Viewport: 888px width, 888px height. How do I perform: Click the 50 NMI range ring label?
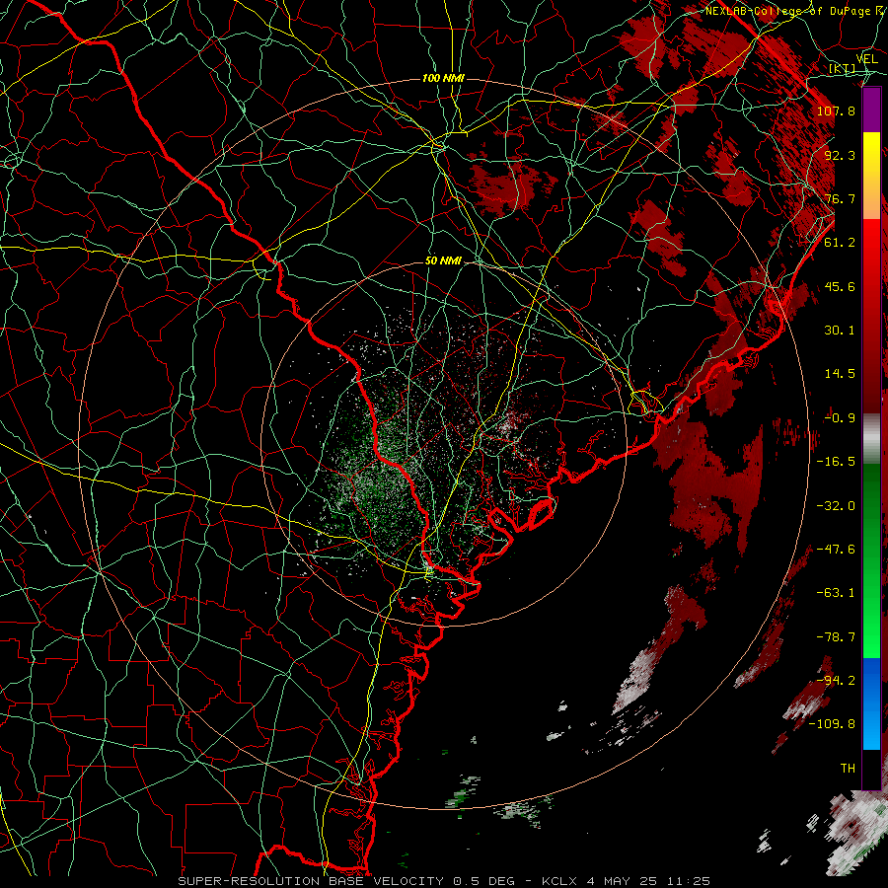pos(443,261)
